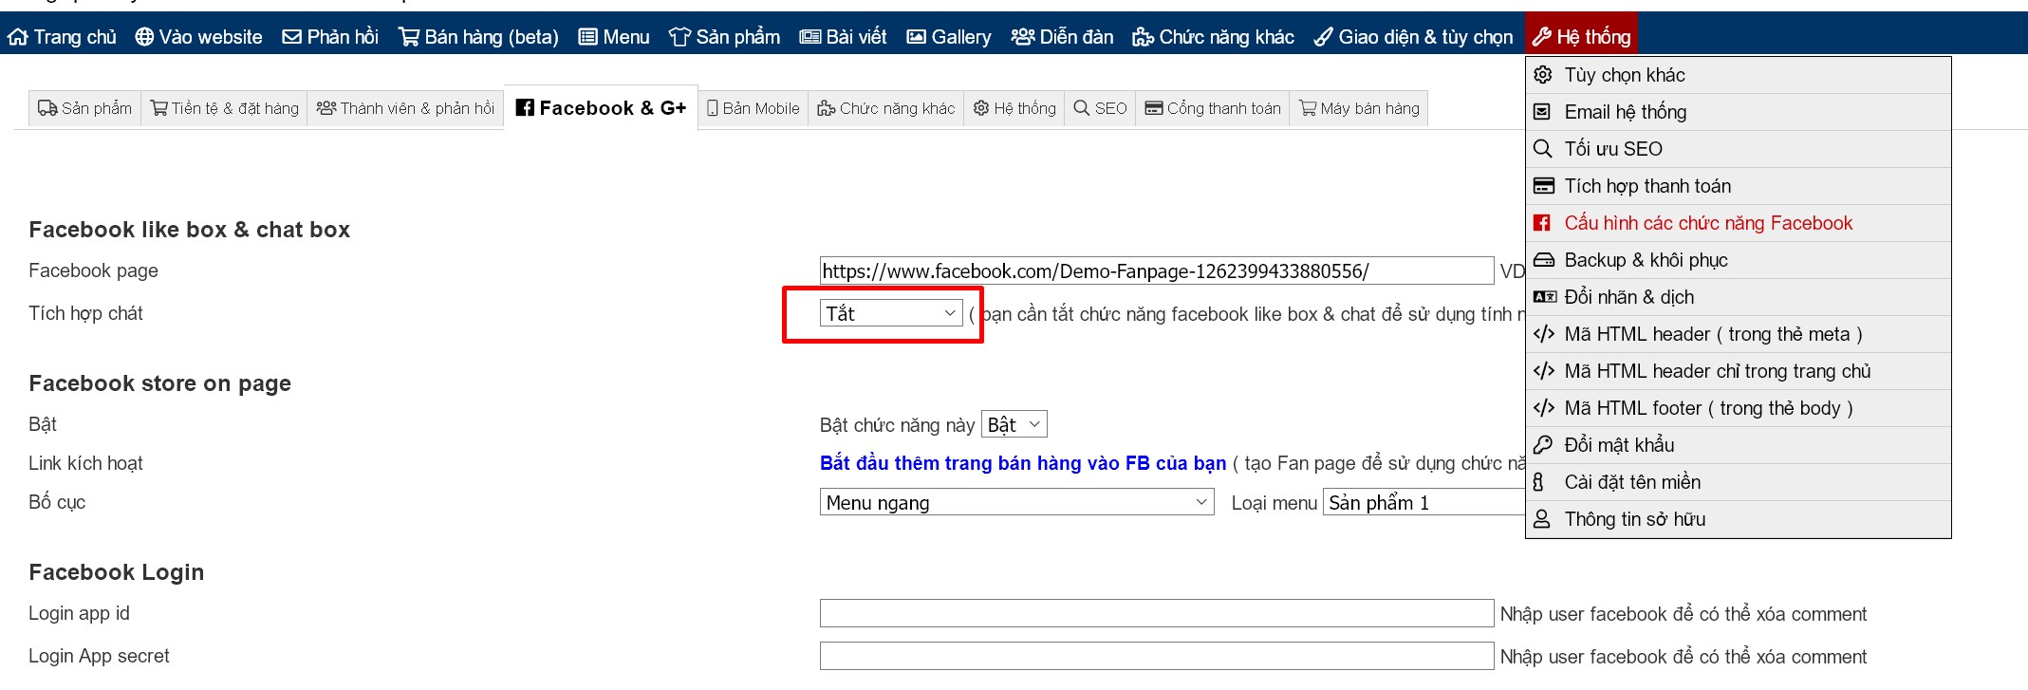
Task: Choose Đổi nhãn & dịch menu entry
Action: point(1738,297)
